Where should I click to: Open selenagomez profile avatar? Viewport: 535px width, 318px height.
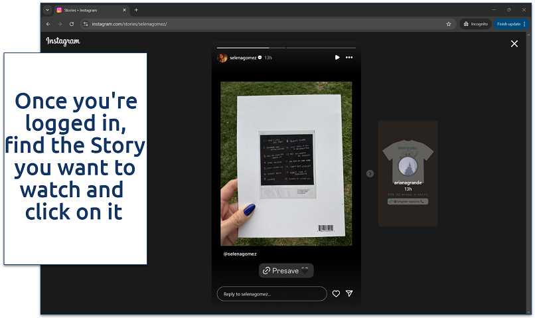pyautogui.click(x=222, y=58)
